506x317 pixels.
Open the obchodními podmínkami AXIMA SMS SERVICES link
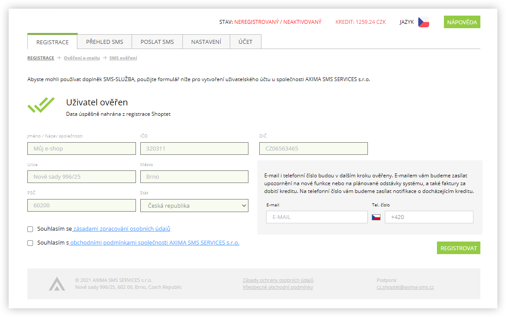[154, 242]
